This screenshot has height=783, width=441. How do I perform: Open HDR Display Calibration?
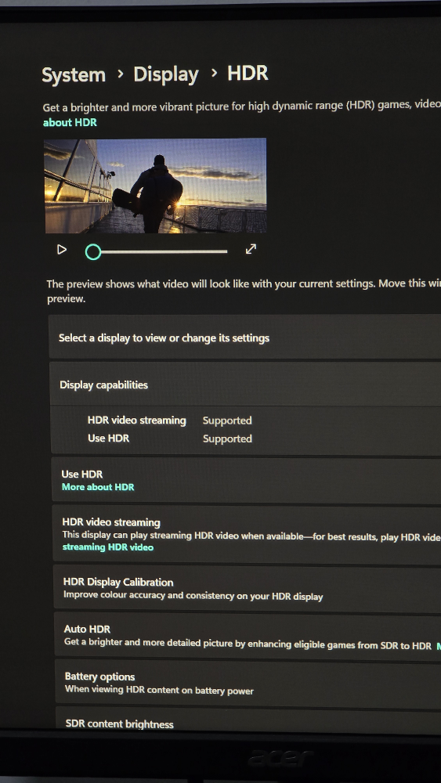tap(248, 588)
